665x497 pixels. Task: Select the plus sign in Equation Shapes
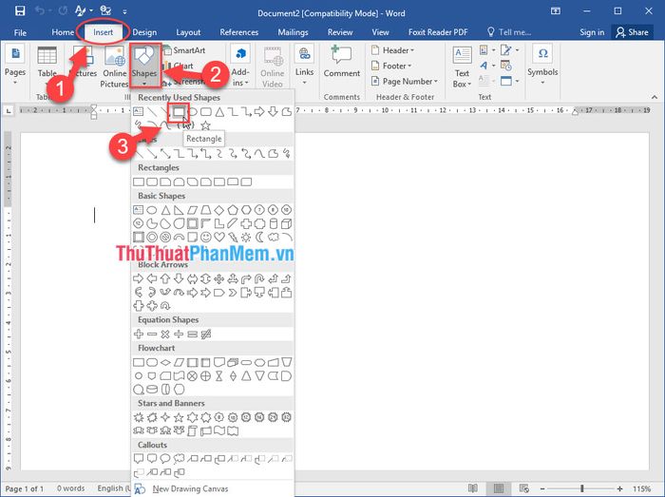pos(139,334)
